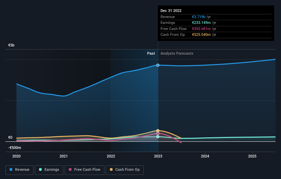281x179 pixels.
Task: Click the Analysts Forecasts label
Action: tap(177, 53)
